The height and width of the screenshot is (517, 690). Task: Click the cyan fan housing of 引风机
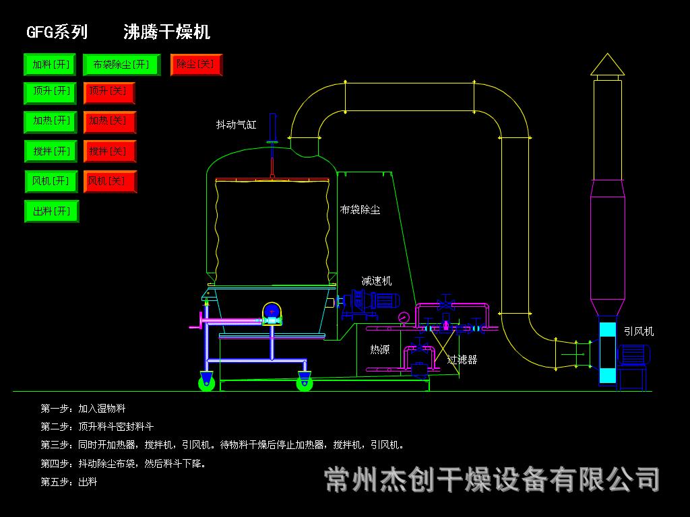coord(607,353)
